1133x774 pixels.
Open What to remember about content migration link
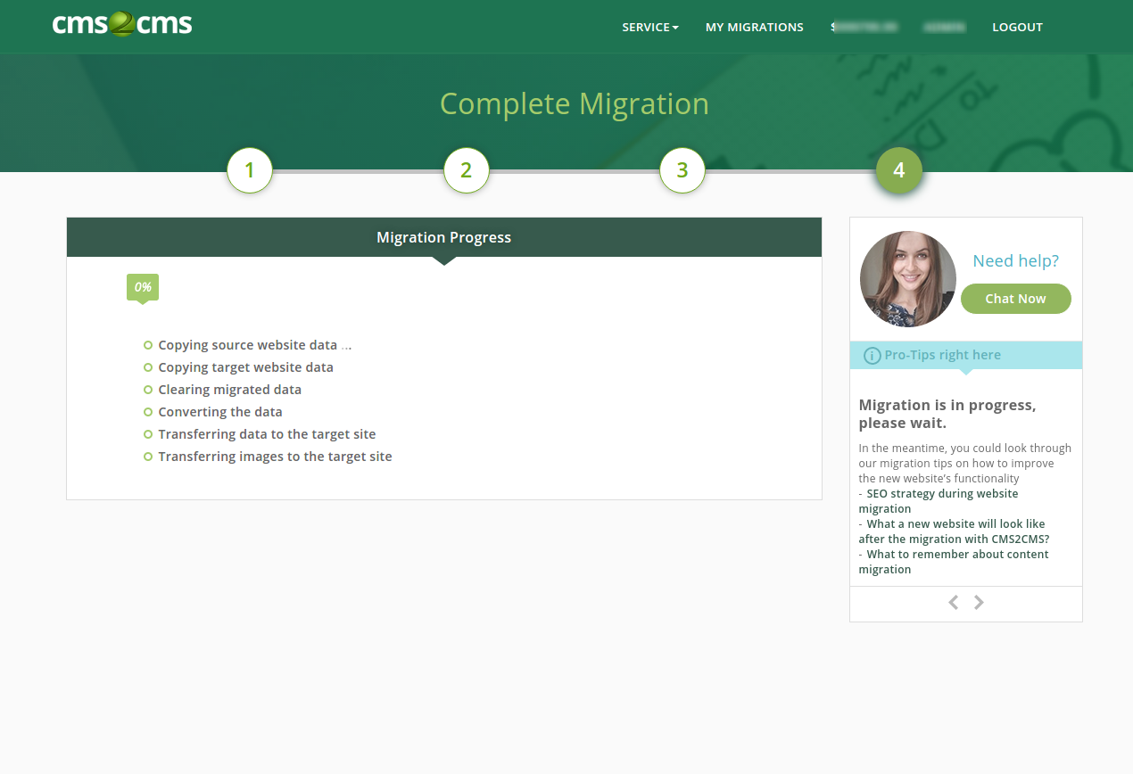pyautogui.click(x=954, y=562)
